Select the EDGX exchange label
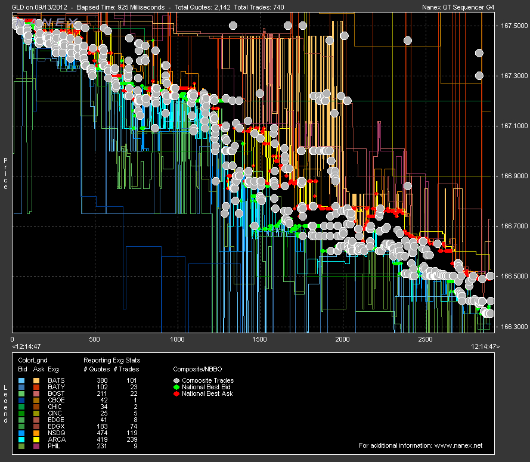The image size is (530, 462). [x=57, y=426]
